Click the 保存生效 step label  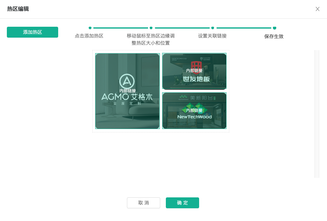[x=274, y=36]
